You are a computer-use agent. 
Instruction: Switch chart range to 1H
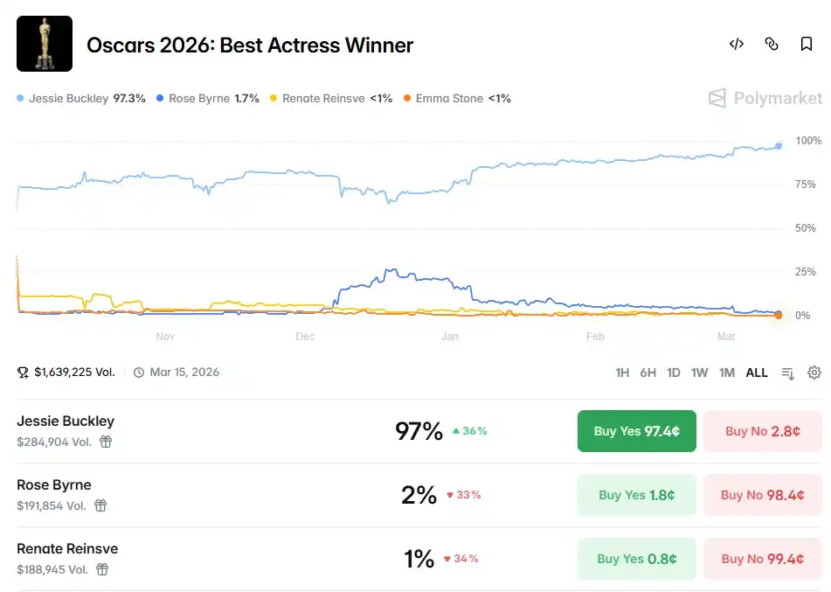(x=622, y=373)
